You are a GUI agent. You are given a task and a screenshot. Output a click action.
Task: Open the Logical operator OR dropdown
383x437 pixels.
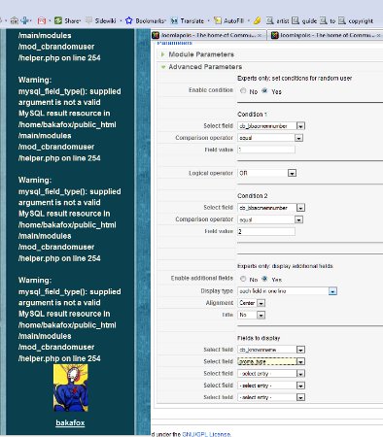267,173
